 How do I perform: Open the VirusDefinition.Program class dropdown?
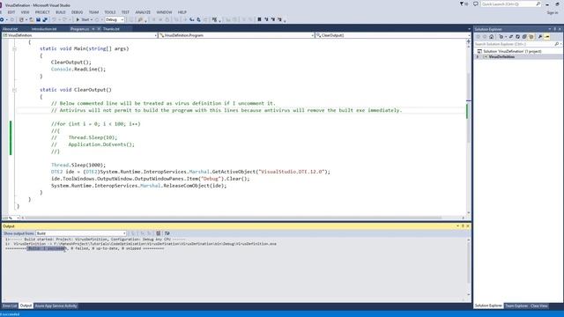pos(237,35)
